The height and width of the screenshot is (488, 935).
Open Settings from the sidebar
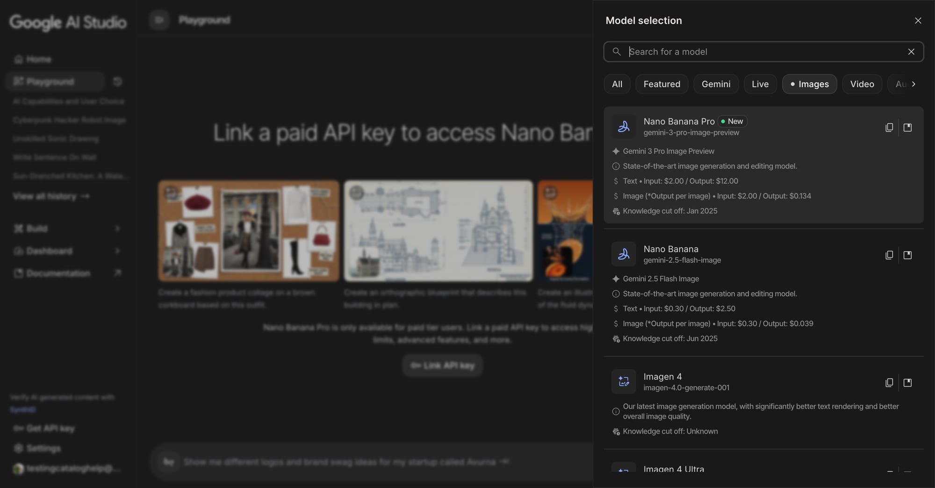tap(43, 448)
